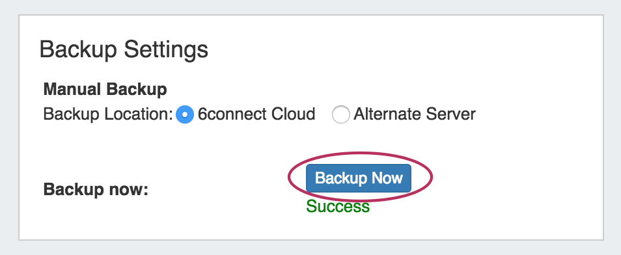The height and width of the screenshot is (255, 621).
Task: Click the filled blue circle beside 6connect Cloud
Action: 185,115
